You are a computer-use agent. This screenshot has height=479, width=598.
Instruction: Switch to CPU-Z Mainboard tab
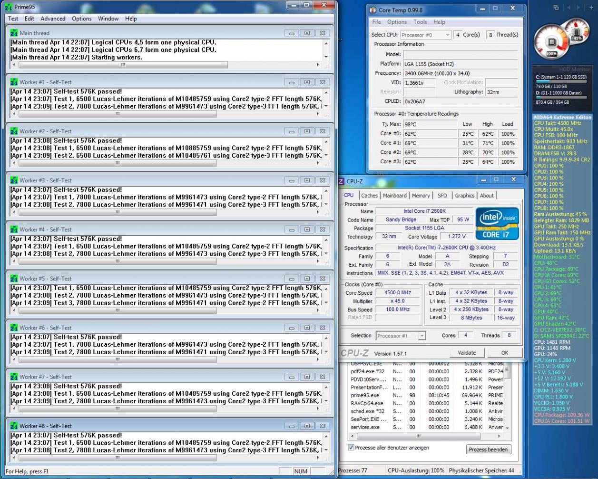click(x=395, y=196)
